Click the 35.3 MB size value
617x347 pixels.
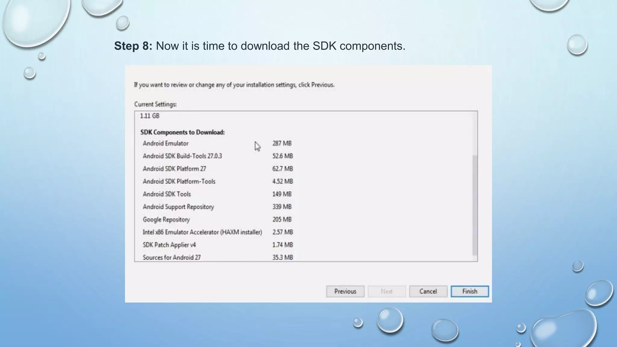pos(283,257)
